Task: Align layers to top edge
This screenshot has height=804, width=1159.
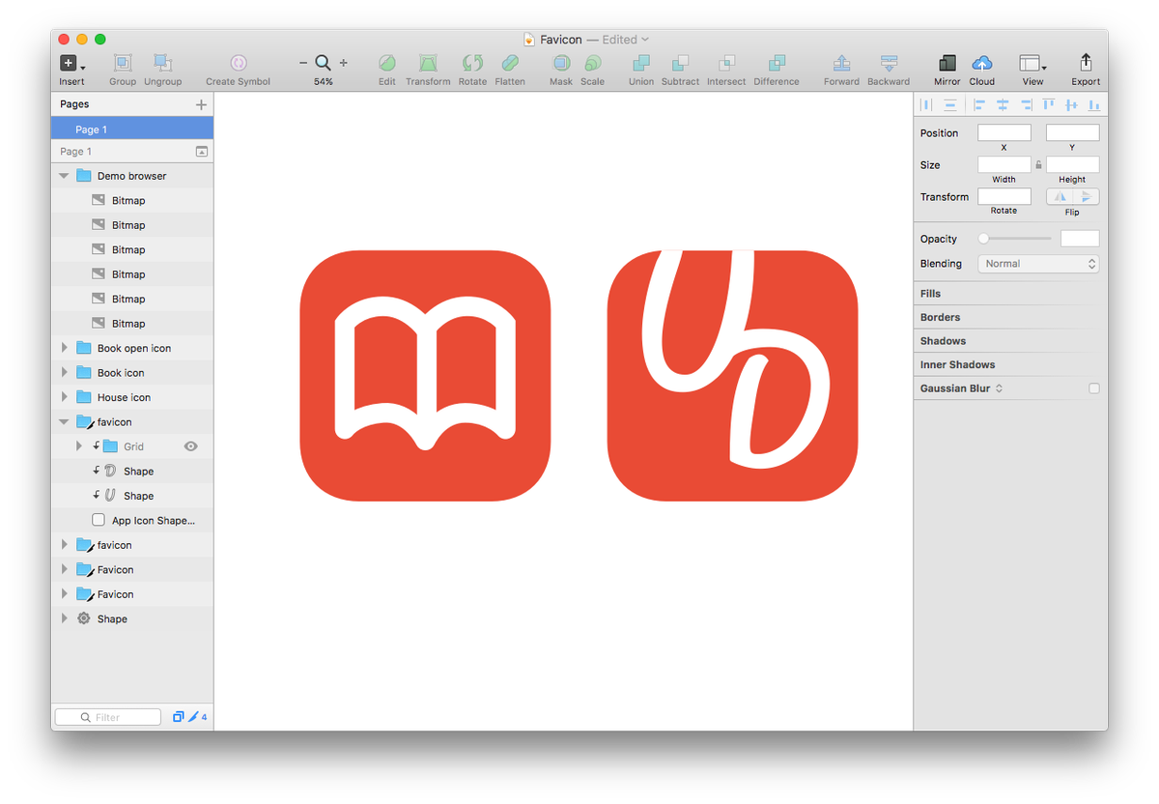Action: 1049,104
